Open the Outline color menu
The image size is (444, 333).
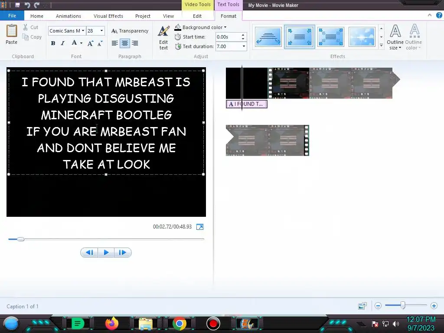point(413,37)
